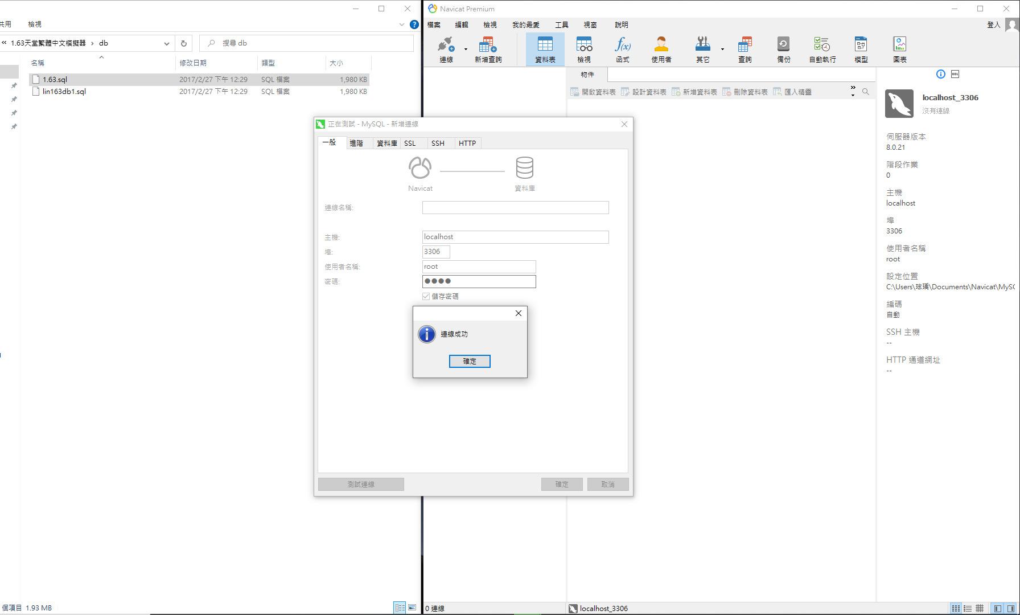Open the 工具 menu
1020x615 pixels.
coord(562,25)
